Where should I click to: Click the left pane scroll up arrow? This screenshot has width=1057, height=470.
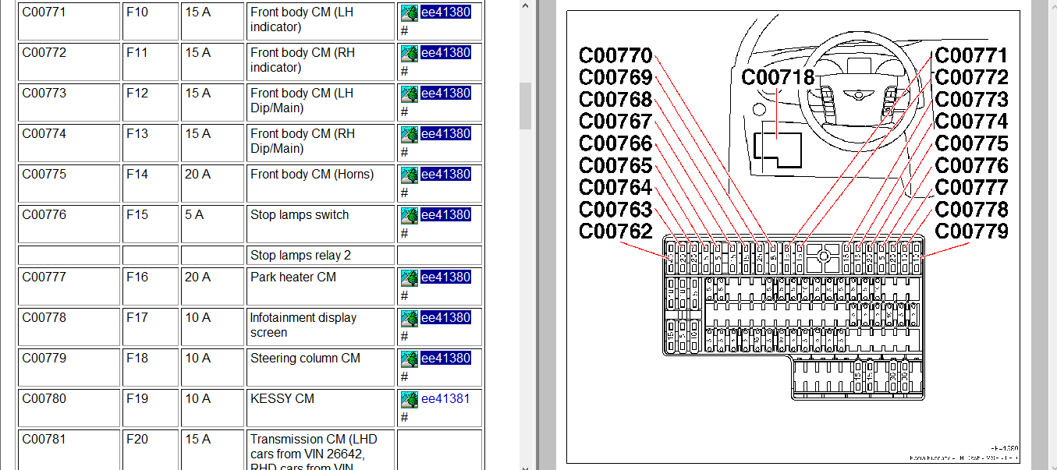(x=525, y=6)
